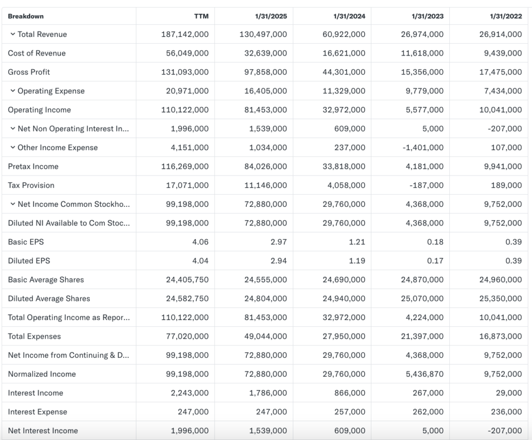Click the Breakdown column header

[26, 16]
